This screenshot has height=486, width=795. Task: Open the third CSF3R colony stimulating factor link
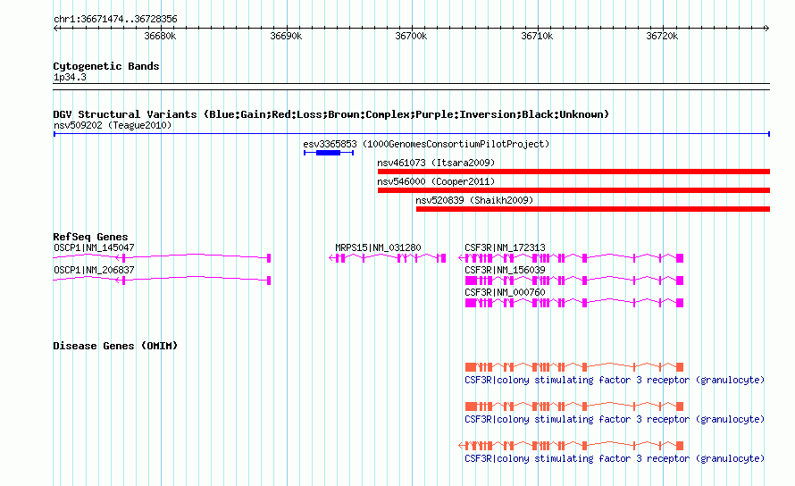615,458
